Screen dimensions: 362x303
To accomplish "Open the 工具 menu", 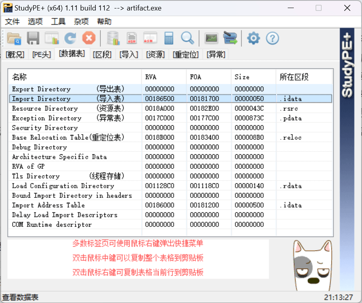I will (x=59, y=22).
